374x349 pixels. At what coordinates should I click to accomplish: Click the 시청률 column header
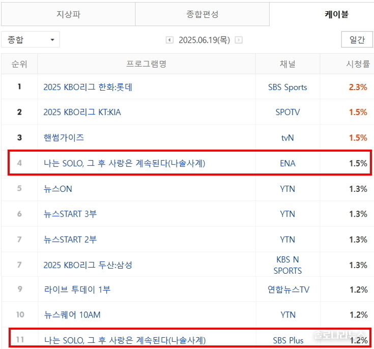tap(358, 64)
